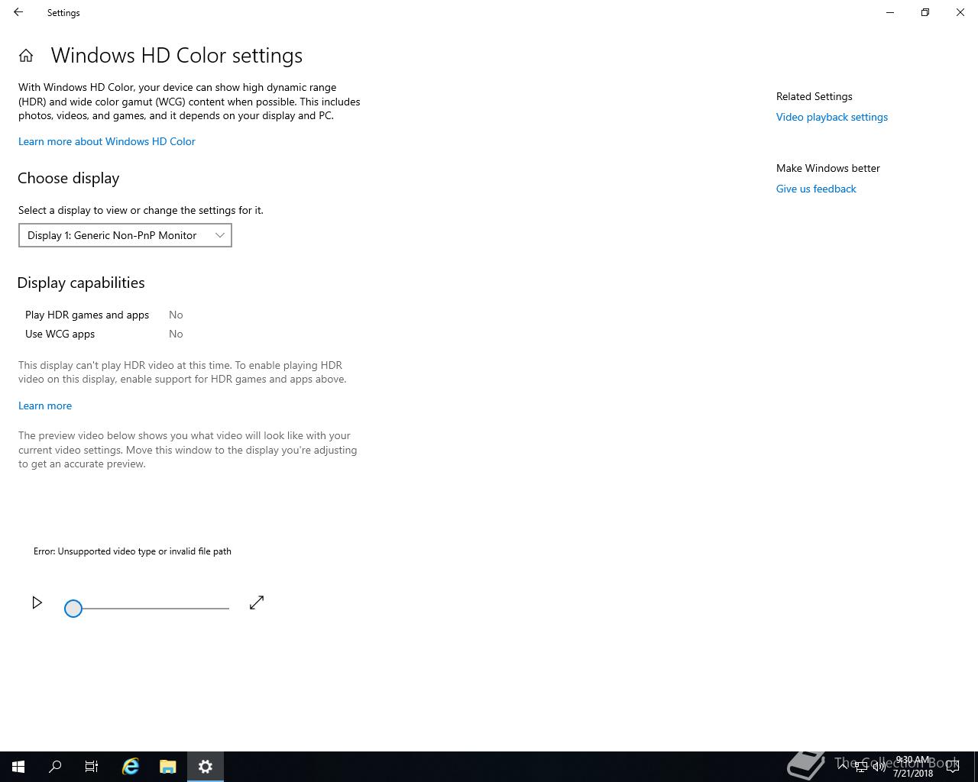Play the HDR preview video

click(x=37, y=603)
